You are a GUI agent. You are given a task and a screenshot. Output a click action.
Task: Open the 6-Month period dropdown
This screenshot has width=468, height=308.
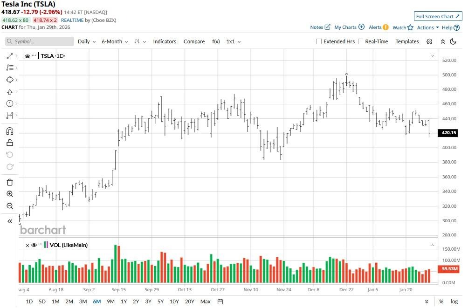coord(115,41)
